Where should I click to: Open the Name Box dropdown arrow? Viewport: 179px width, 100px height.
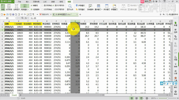pos(15,18)
